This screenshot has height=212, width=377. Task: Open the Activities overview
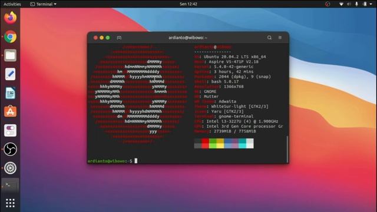12,4
